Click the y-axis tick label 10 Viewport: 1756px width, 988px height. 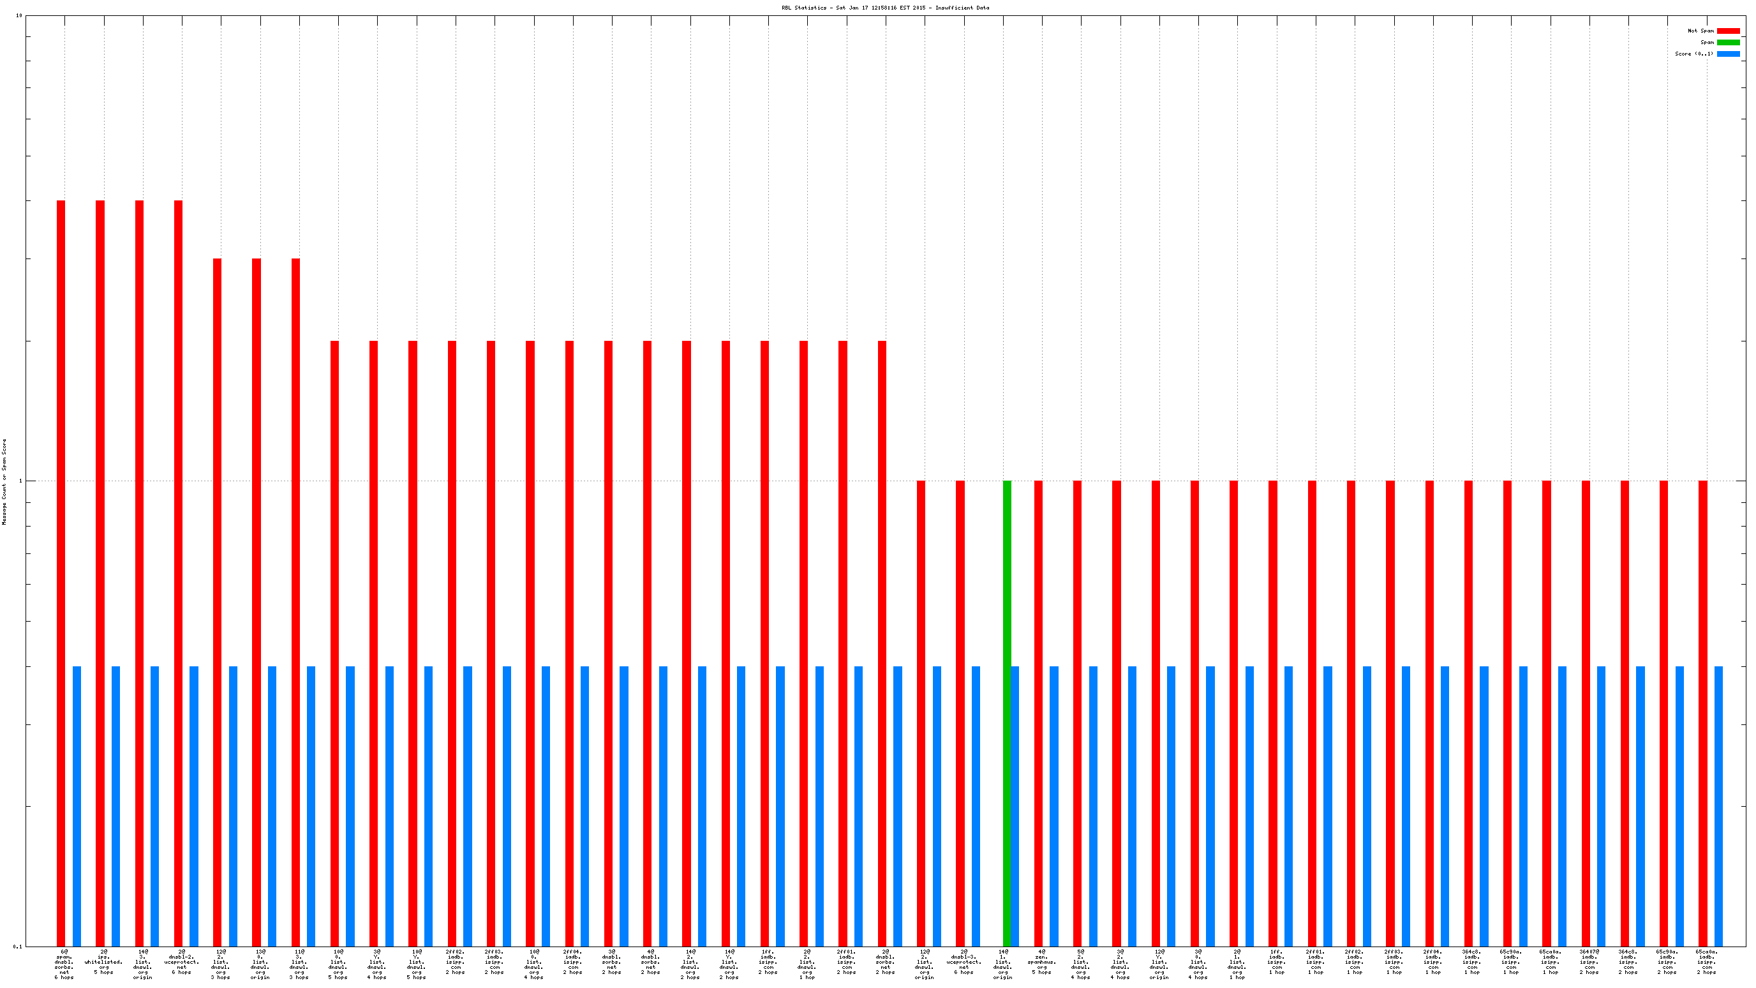pos(19,16)
